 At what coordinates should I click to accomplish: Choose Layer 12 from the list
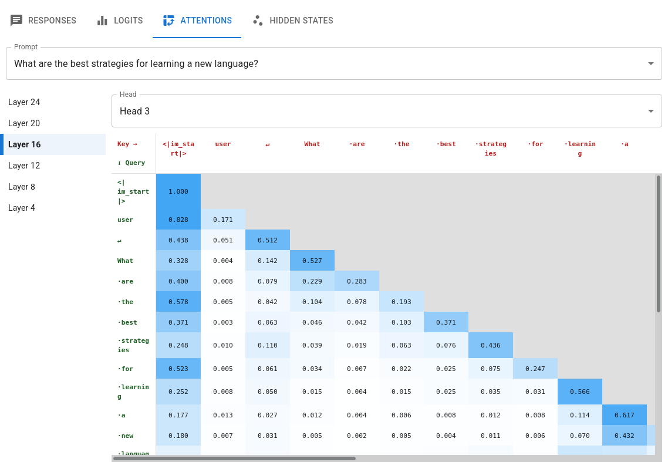(53, 166)
